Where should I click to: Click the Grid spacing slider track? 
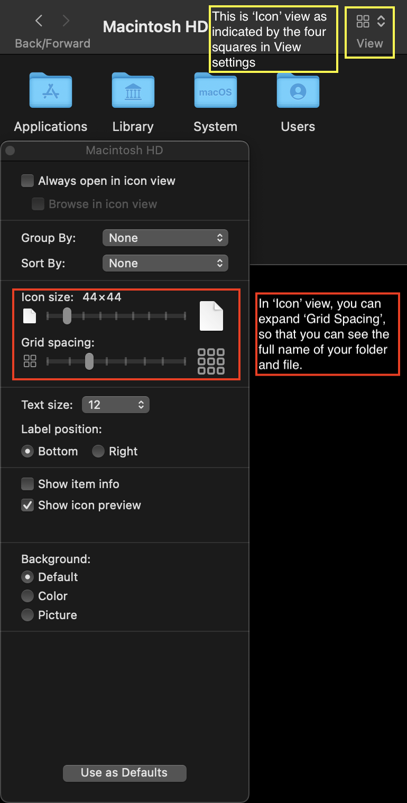116,361
